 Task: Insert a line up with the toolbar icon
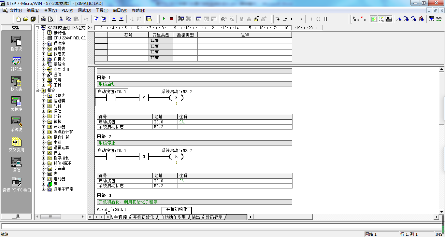coord(285,19)
